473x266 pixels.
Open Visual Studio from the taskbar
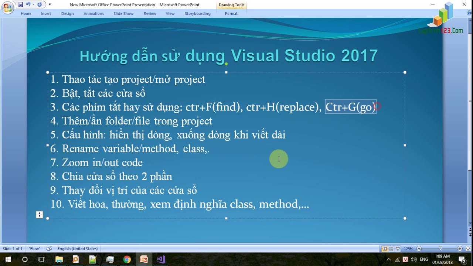[x=161, y=259]
